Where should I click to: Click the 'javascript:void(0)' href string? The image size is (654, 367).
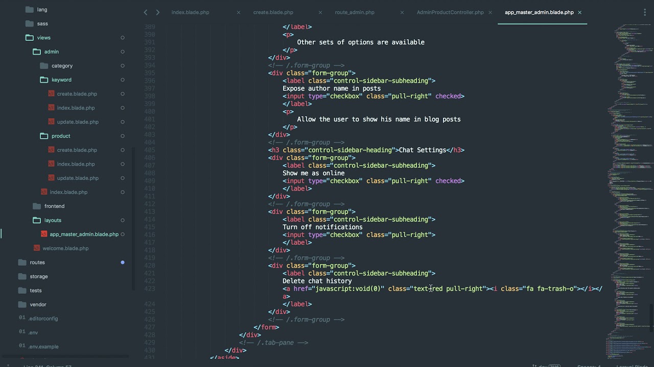point(348,289)
